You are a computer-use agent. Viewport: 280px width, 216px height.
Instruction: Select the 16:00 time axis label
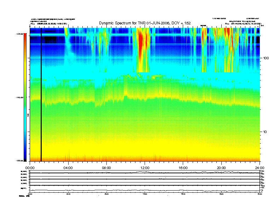[x=183, y=168]
